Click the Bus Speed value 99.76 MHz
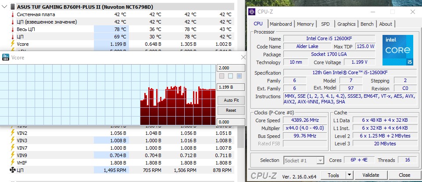422x182 pixels. coord(304,136)
